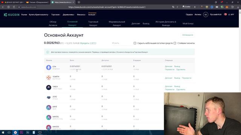Click Об Аккаунте link
This screenshot has height=135, width=241.
(188, 35)
